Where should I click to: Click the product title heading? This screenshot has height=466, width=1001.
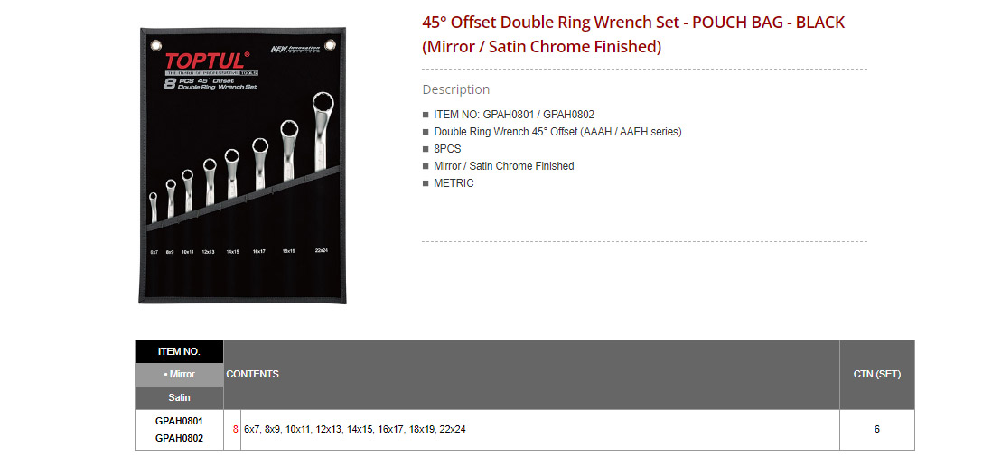click(x=633, y=34)
